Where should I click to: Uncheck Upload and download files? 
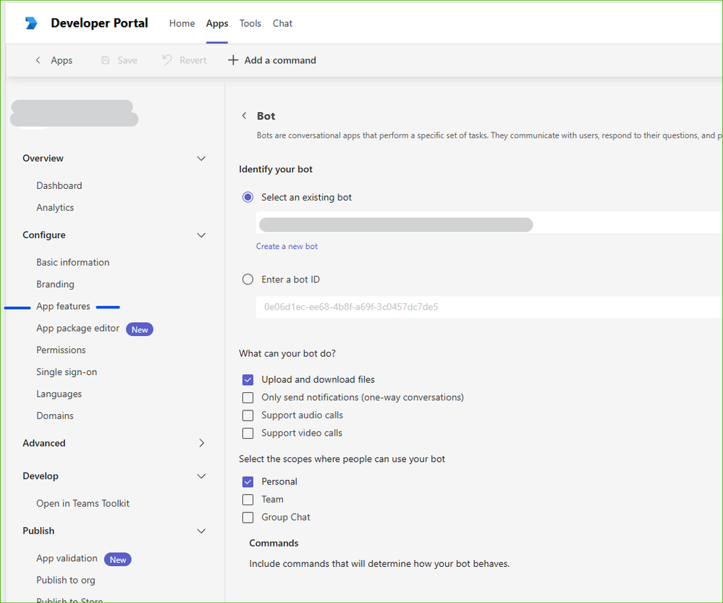pos(248,380)
